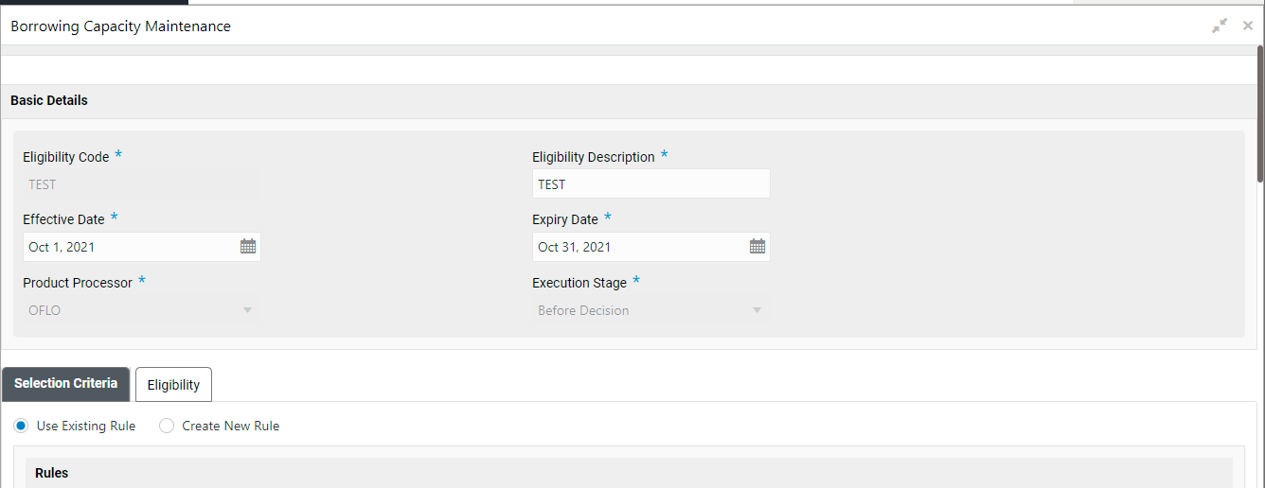This screenshot has height=488, width=1265.
Task: Select the Use Existing Rule option
Action: point(22,427)
